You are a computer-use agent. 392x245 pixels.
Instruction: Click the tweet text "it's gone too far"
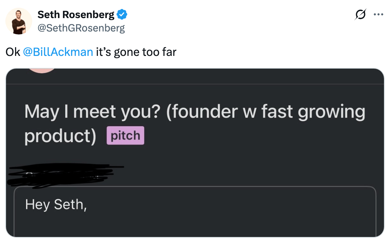click(x=136, y=52)
